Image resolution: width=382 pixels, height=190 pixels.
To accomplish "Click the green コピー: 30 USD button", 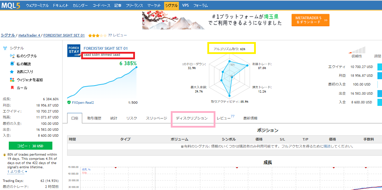I will pos(31,146).
